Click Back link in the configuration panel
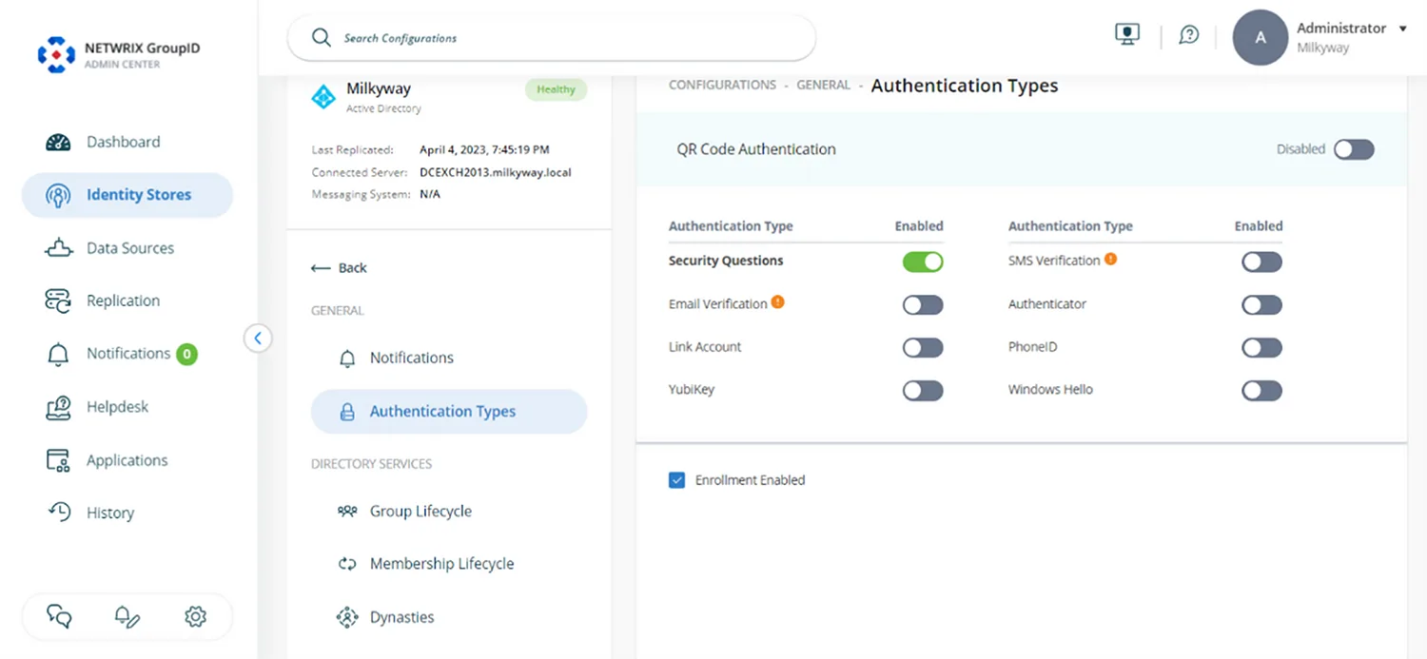The width and height of the screenshot is (1427, 659). click(339, 268)
